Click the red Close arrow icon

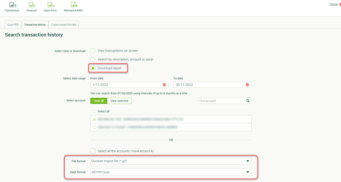(x=340, y=5)
